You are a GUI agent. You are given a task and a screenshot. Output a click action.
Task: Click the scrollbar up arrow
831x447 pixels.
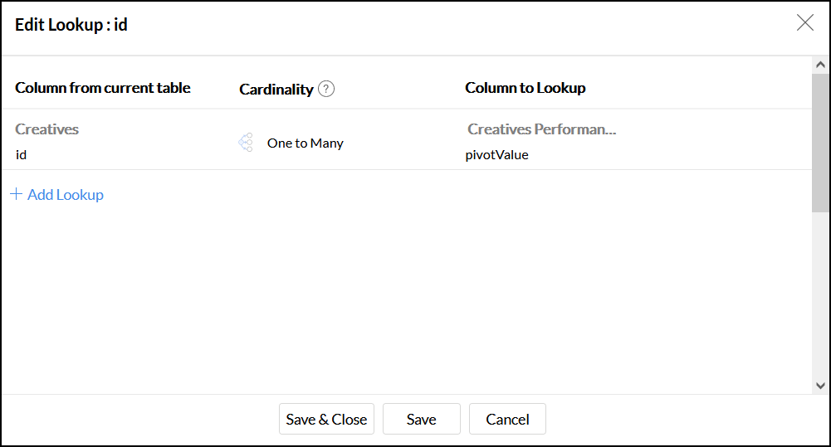click(x=820, y=65)
